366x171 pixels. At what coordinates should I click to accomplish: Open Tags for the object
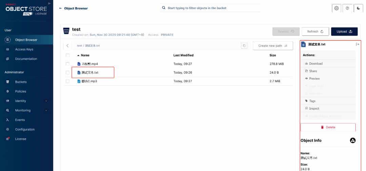[328, 101]
